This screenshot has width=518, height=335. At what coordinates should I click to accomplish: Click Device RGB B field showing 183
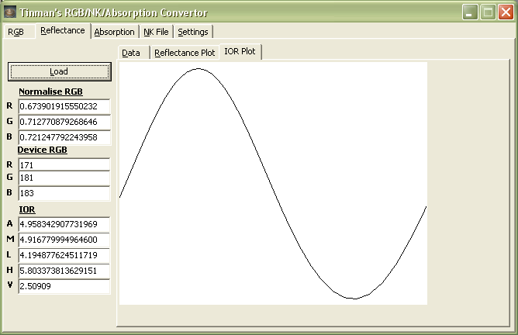pyautogui.click(x=64, y=193)
